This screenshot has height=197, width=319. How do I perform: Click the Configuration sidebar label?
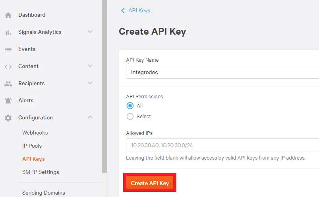(35, 117)
